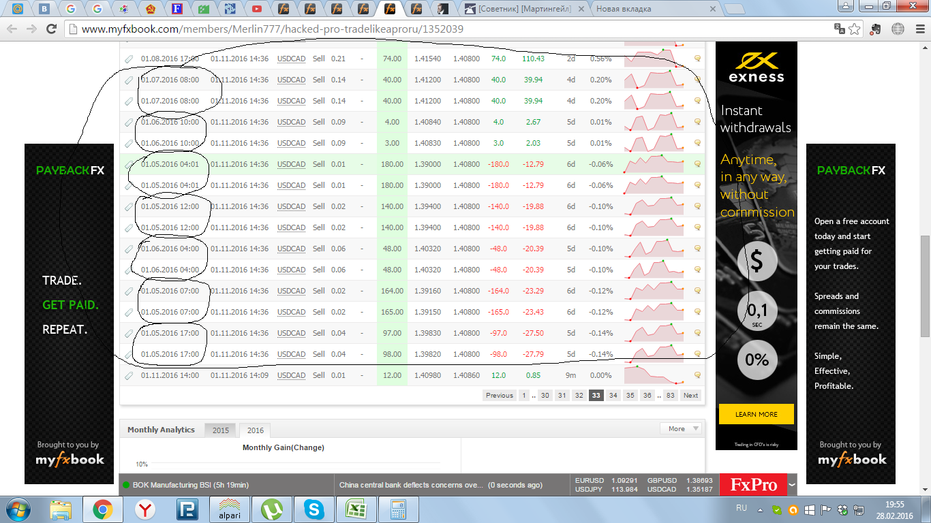Image resolution: width=931 pixels, height=523 pixels.
Task: Click the left PaybackFX banner ad
Action: 69,314
